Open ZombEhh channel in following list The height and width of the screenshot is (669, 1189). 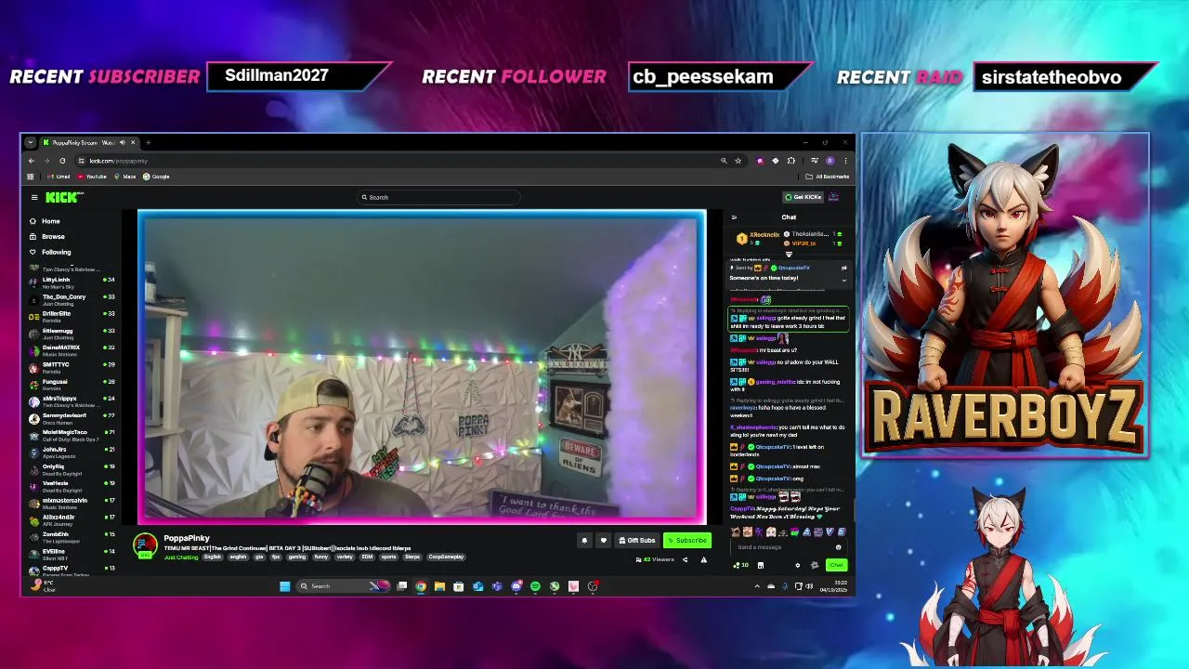tap(72, 537)
